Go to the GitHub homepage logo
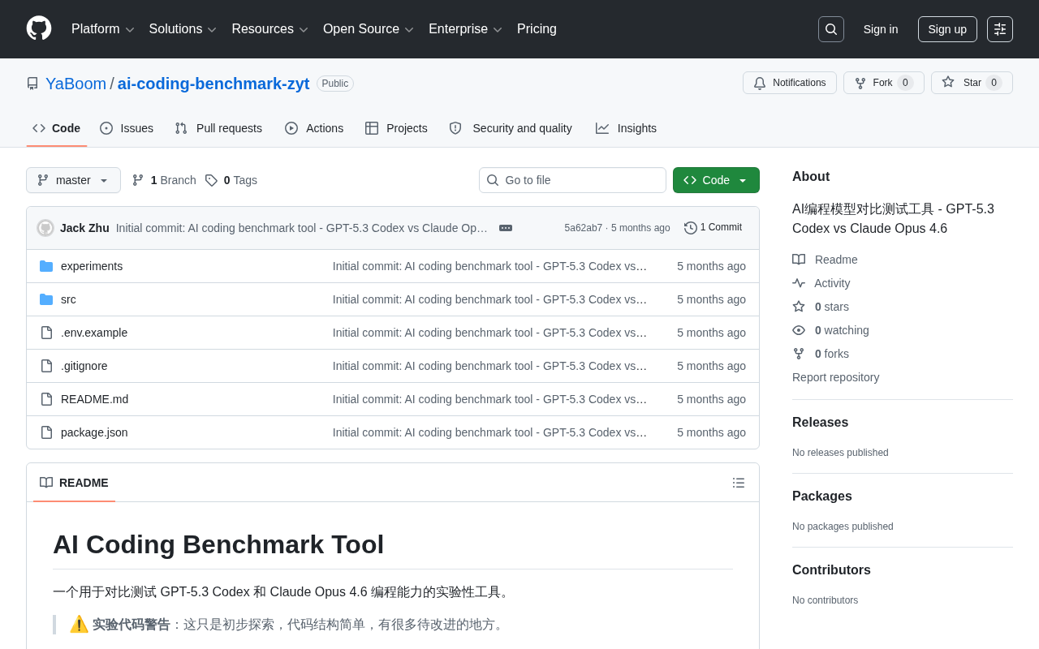1039x649 pixels. (39, 28)
